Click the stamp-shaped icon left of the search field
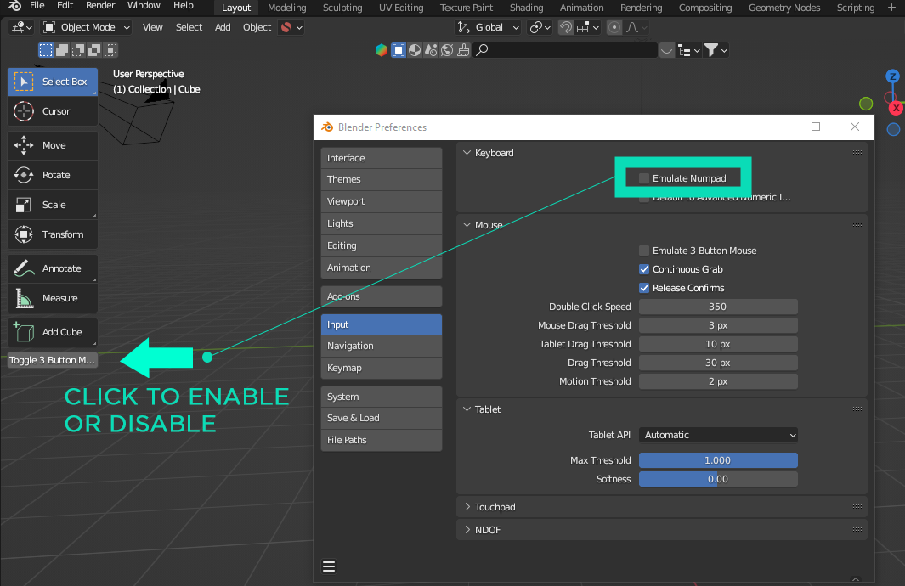Screen dimensions: 905x586 point(463,50)
